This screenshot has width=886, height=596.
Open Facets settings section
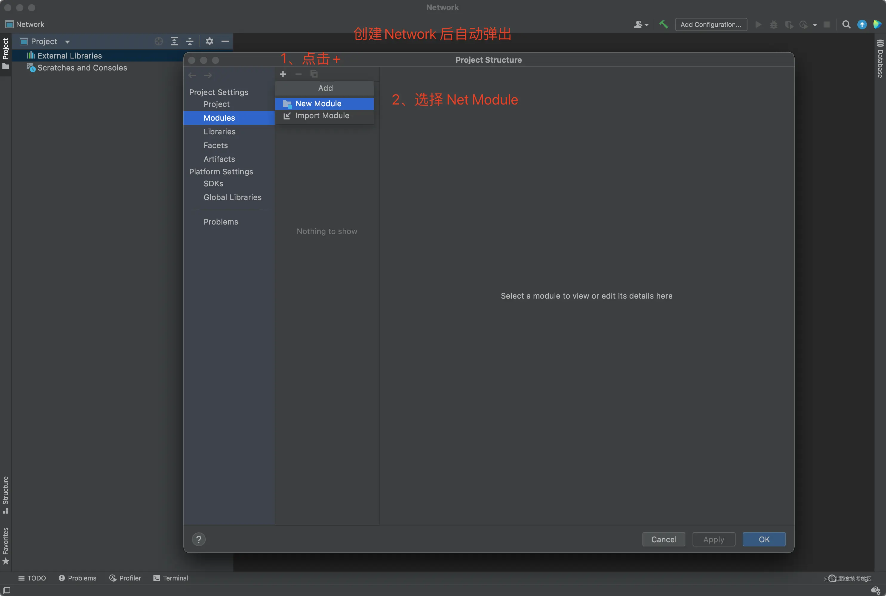pyautogui.click(x=216, y=145)
